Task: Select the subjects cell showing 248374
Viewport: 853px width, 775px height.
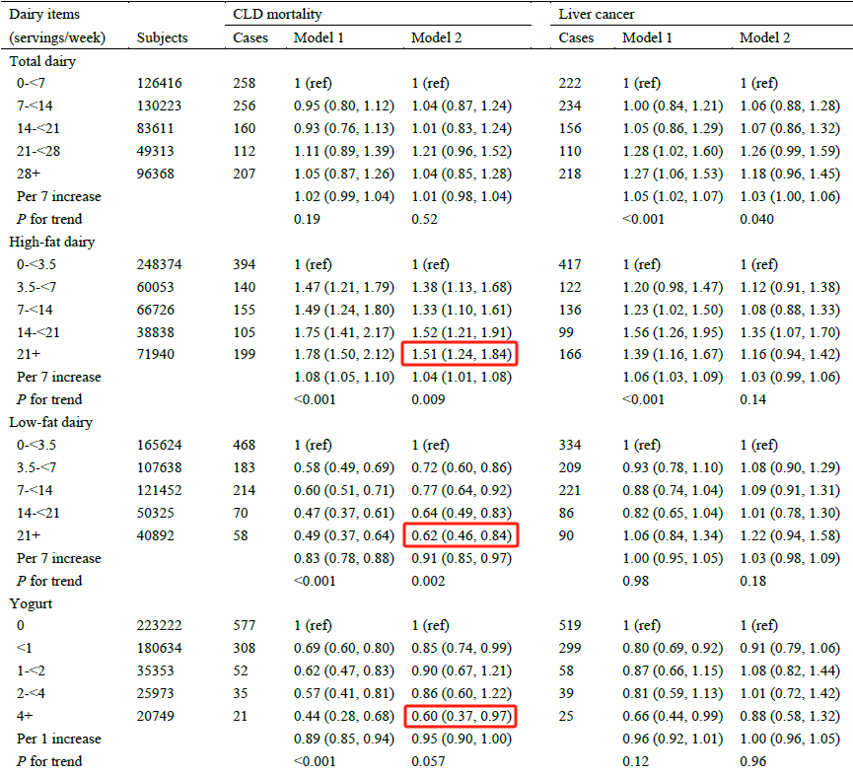Action: point(159,264)
